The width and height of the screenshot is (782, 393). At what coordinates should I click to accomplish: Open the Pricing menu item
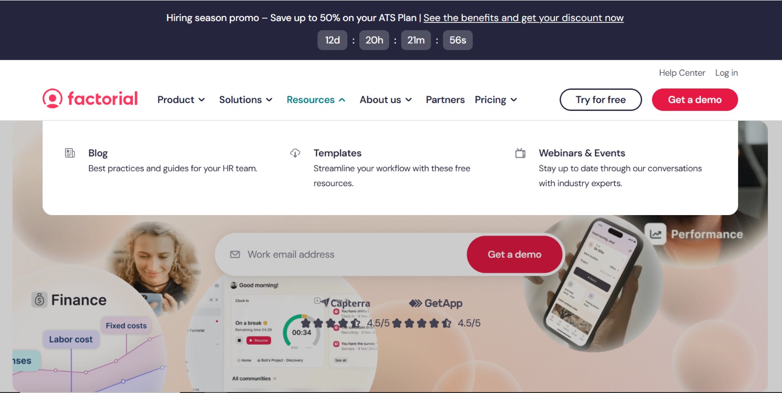tap(496, 100)
